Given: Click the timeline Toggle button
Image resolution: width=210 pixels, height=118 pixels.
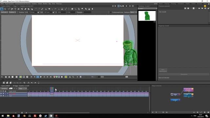Looking at the screenshot, I should 4,88.
